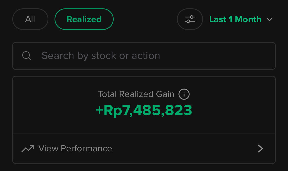This screenshot has width=288, height=171.
Task: Click the +Rp7,485,823 gain amount
Action: 144,110
